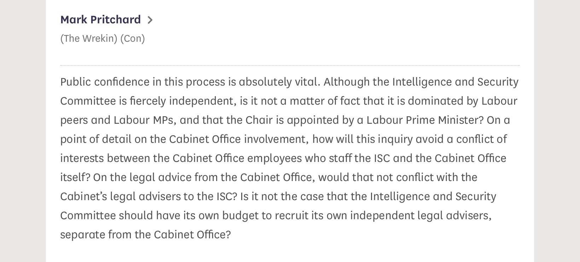Click the opening words "Public confidence"

pos(105,82)
